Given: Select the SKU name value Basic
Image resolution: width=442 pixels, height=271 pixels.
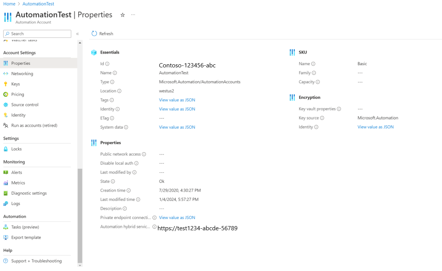Looking at the screenshot, I should pos(362,64).
